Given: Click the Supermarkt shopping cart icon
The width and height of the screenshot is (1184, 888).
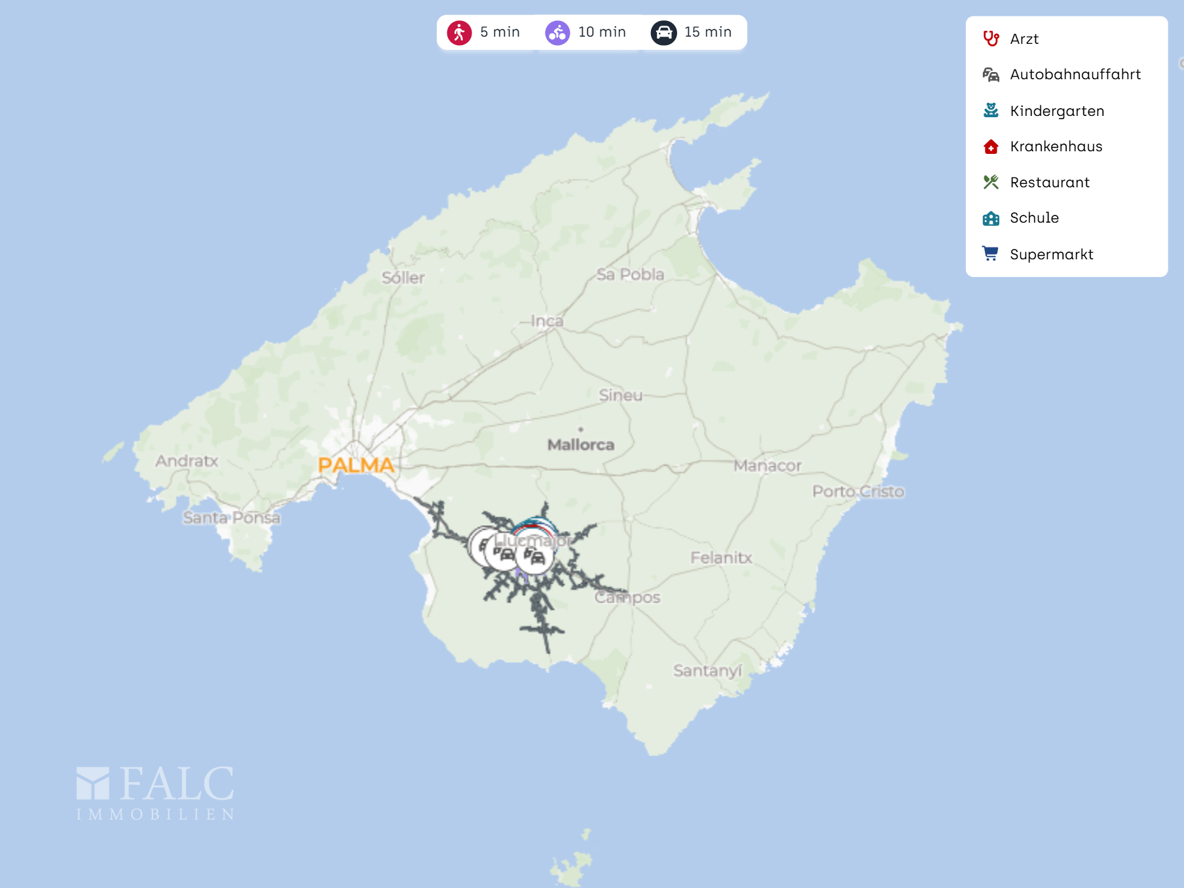Looking at the screenshot, I should point(991,254).
